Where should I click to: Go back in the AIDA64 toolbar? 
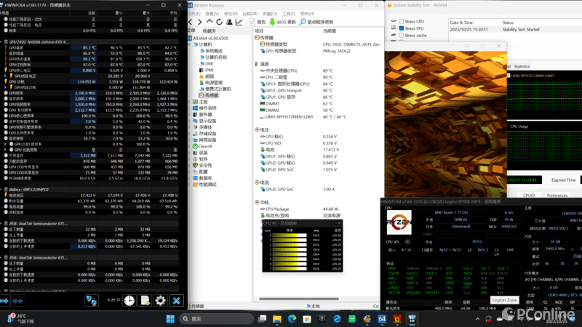tap(191, 23)
